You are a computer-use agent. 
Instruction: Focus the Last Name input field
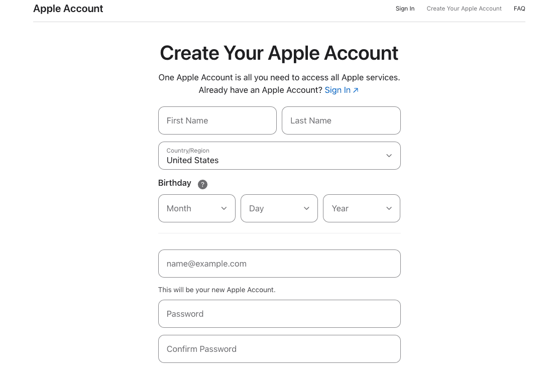pos(341,120)
